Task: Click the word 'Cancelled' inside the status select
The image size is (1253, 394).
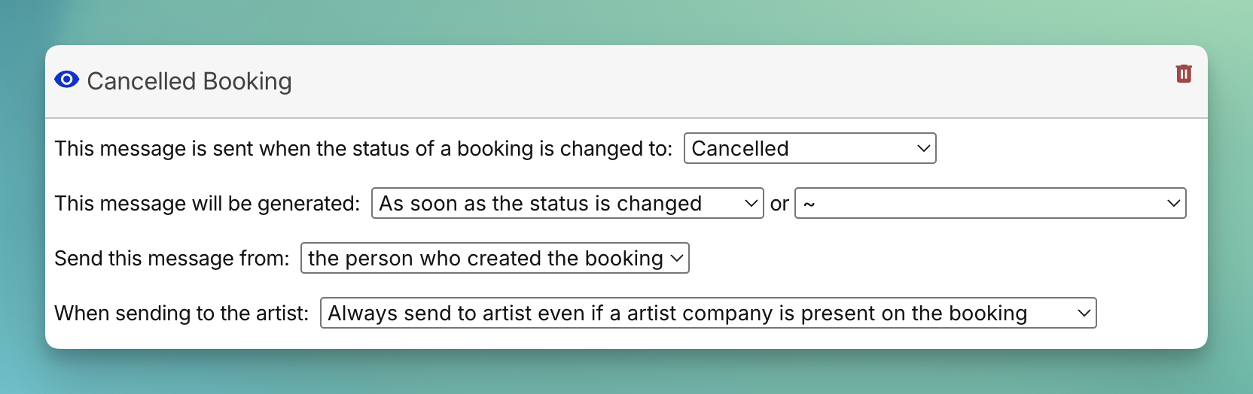Action: (740, 148)
